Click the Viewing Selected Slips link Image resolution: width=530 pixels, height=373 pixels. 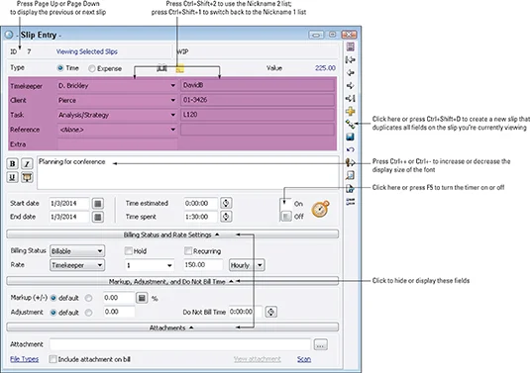(x=87, y=51)
